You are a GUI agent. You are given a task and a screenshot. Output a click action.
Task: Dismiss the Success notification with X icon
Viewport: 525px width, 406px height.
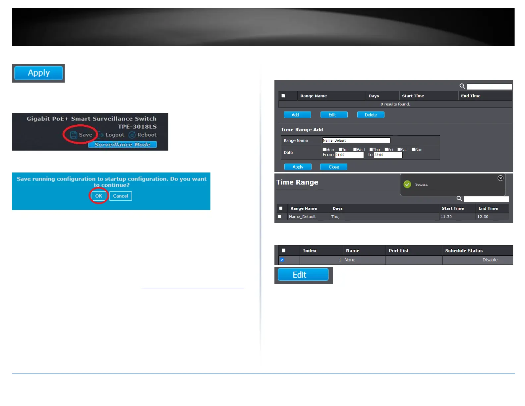pos(500,178)
